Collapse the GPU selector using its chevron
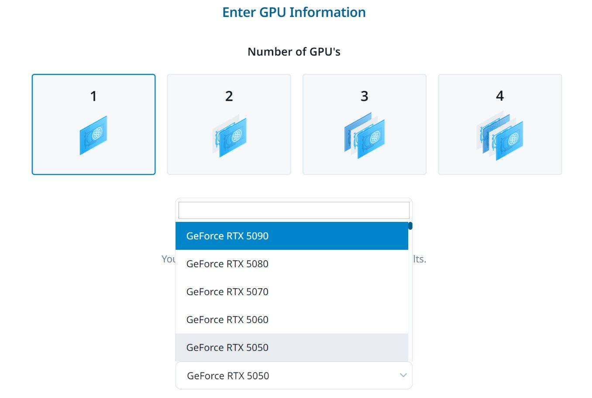Viewport: 592px width, 398px height. (403, 375)
